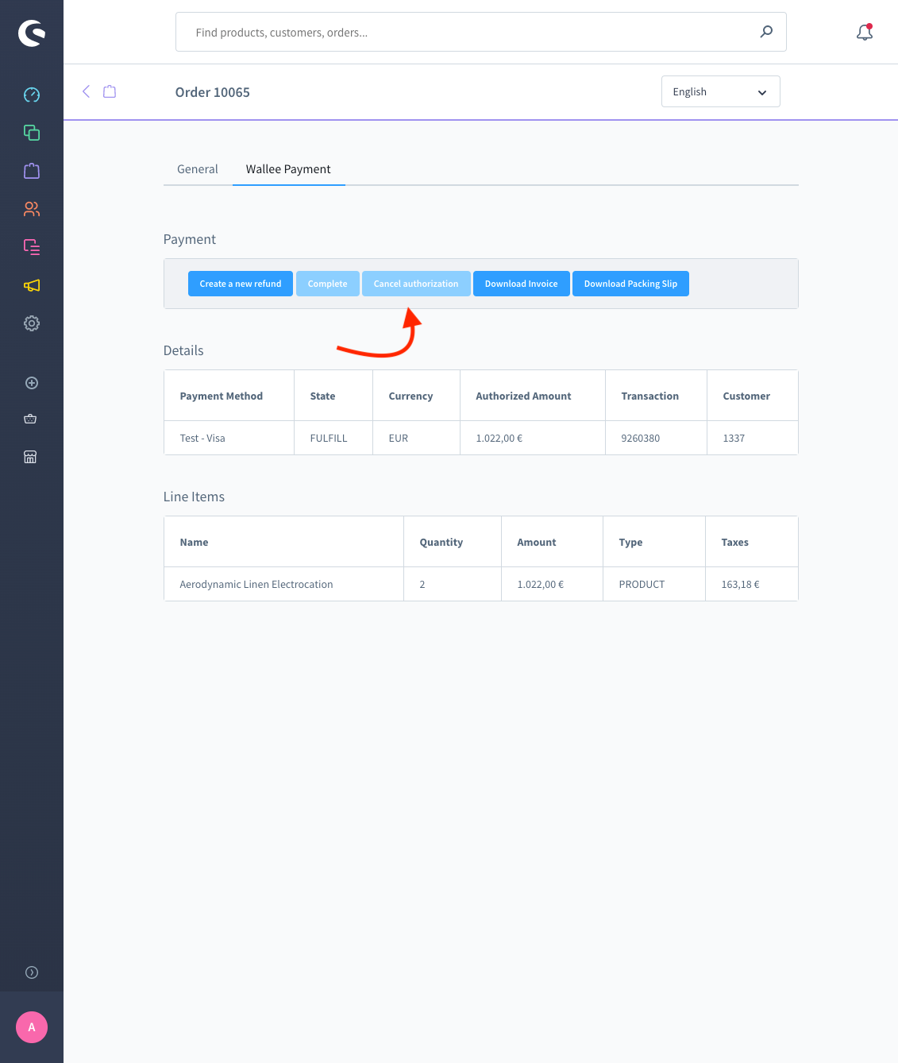Click the back arrow beside Order 10065
898x1063 pixels.
pyautogui.click(x=87, y=91)
